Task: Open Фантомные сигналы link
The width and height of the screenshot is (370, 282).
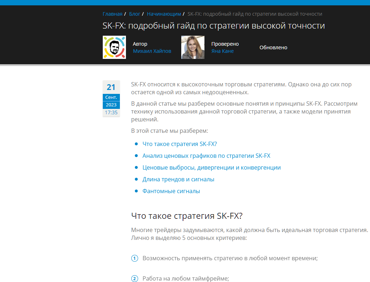Action: pyautogui.click(x=171, y=191)
